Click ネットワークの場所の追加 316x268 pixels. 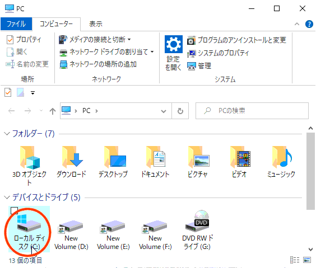pos(98,64)
